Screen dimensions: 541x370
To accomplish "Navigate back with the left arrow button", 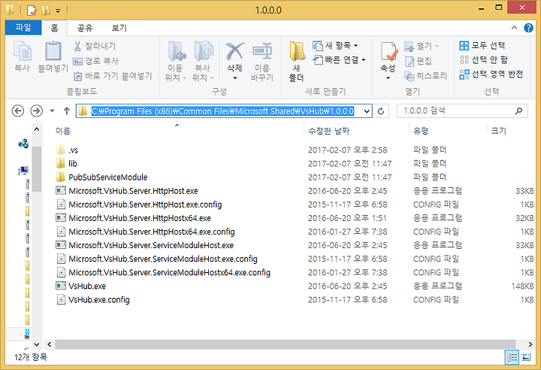I will tap(18, 111).
